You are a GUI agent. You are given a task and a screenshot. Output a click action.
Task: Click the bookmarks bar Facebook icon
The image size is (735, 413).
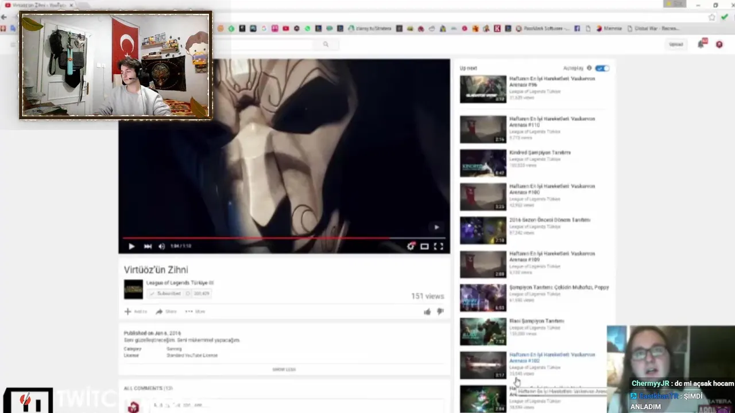tap(577, 28)
